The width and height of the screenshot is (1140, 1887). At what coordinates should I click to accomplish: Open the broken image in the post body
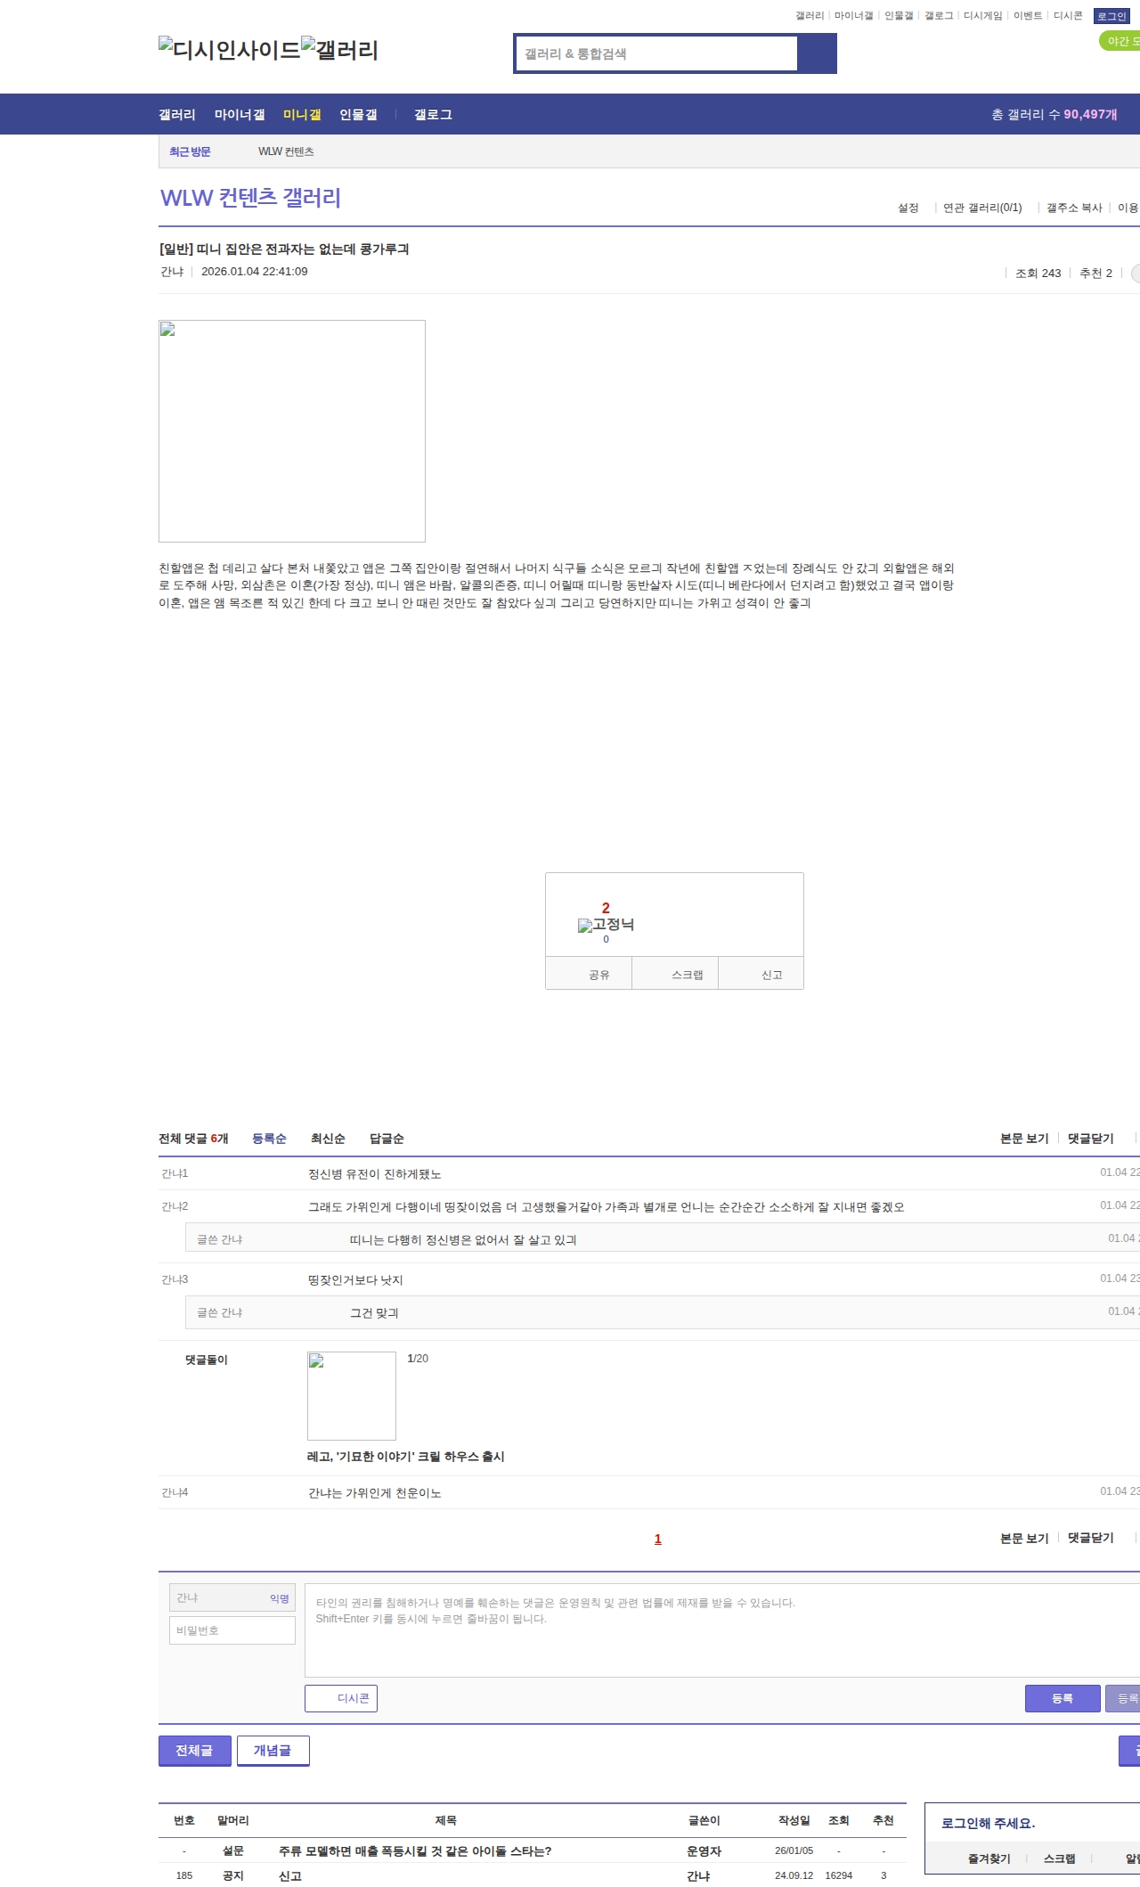291,430
